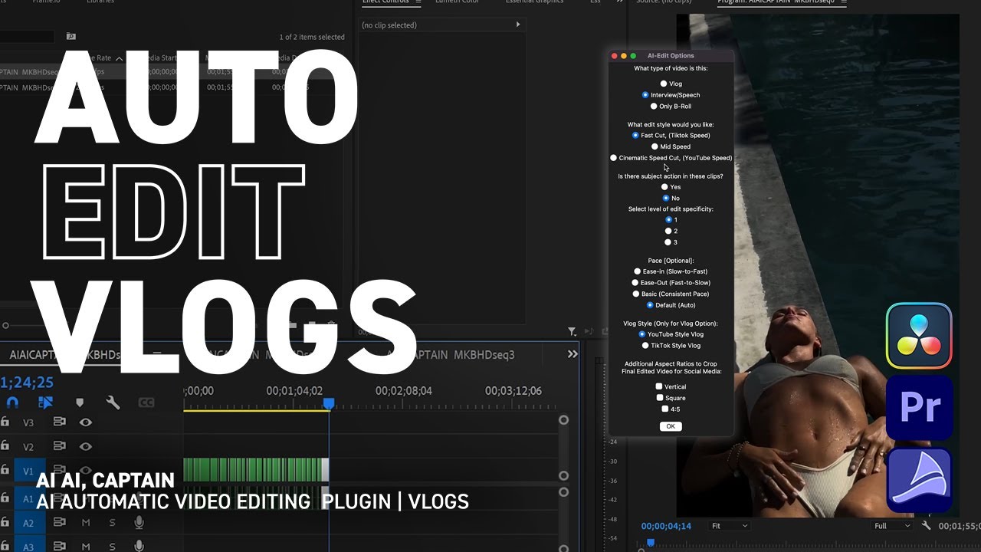Screen dimensions: 981x552
Task: Toggle sync lock on track V3
Action: (x=59, y=422)
